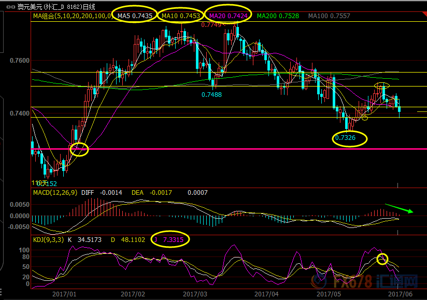The width and height of the screenshot is (427, 300).
Task: Click the yellow circle on the KDJ crossover
Action: (x=382, y=259)
